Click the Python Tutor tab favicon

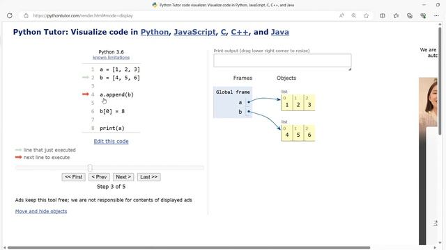(155, 5)
